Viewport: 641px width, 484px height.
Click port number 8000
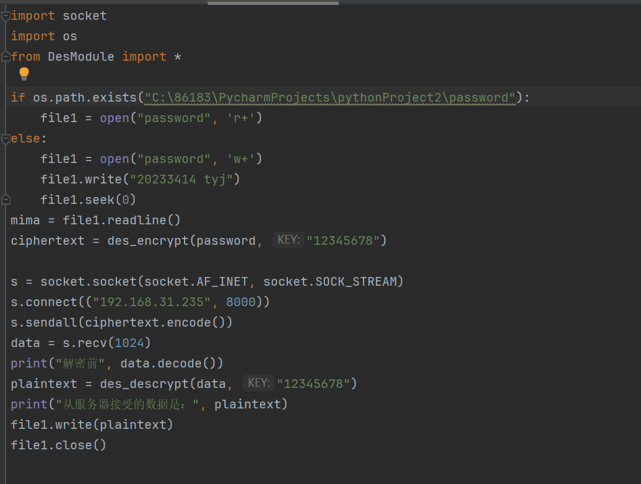pos(241,302)
